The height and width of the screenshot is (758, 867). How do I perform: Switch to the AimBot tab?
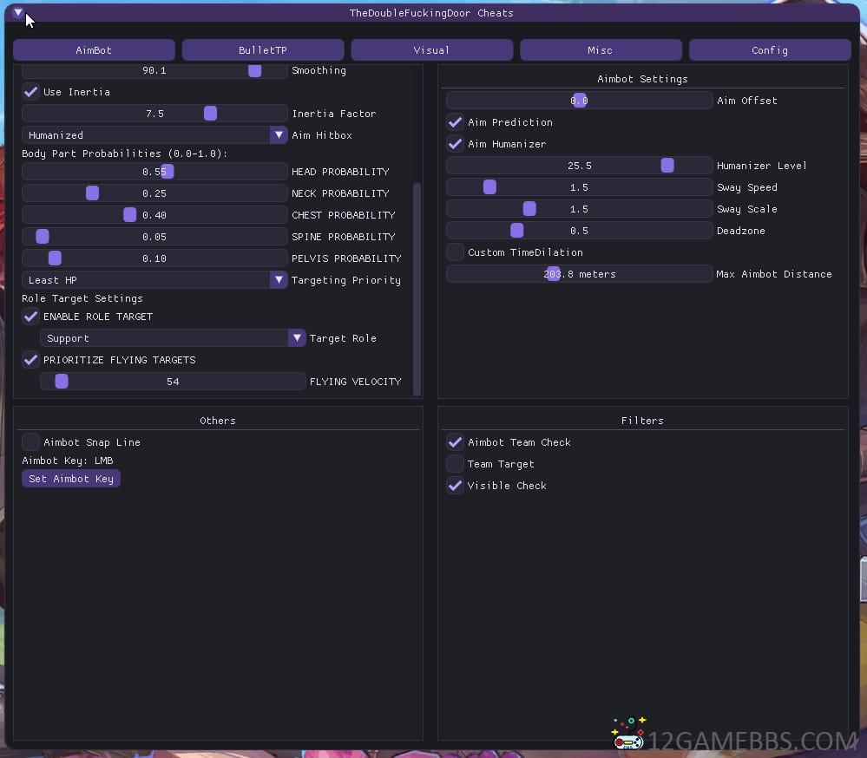coord(94,49)
